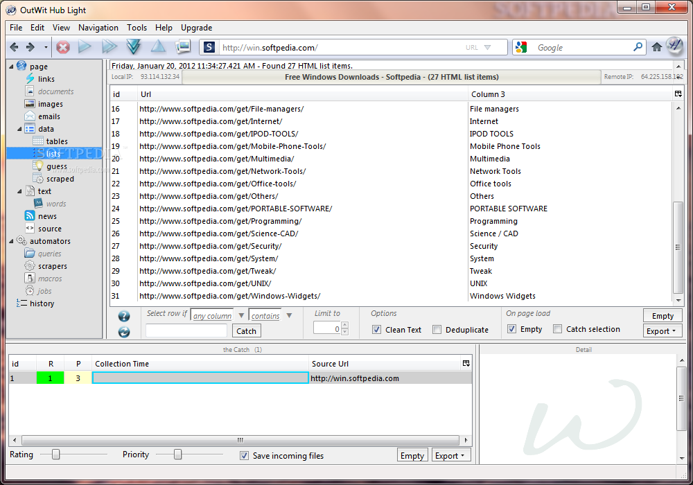Toggle the Save incoming files checkbox
693x485 pixels.
tap(244, 455)
